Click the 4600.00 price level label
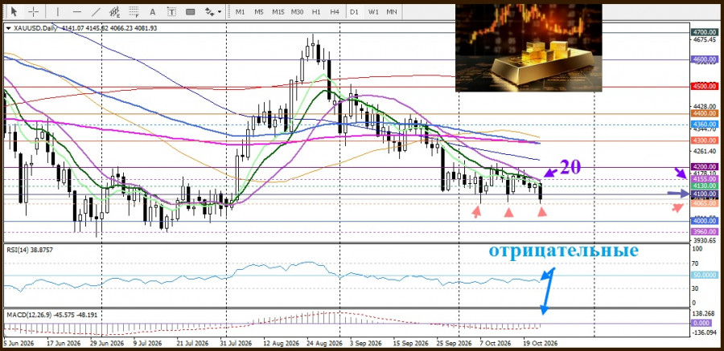Screen dimensions: 724x351 [704, 59]
